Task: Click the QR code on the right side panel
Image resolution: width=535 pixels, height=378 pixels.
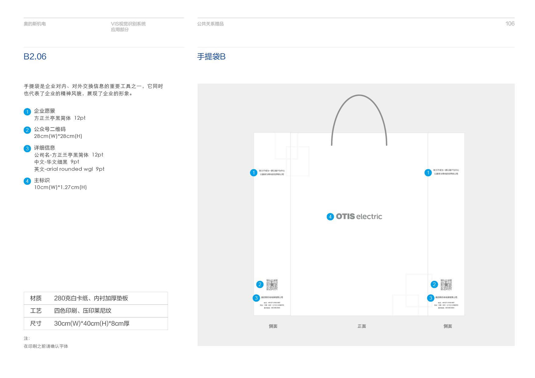Action: pos(446,285)
